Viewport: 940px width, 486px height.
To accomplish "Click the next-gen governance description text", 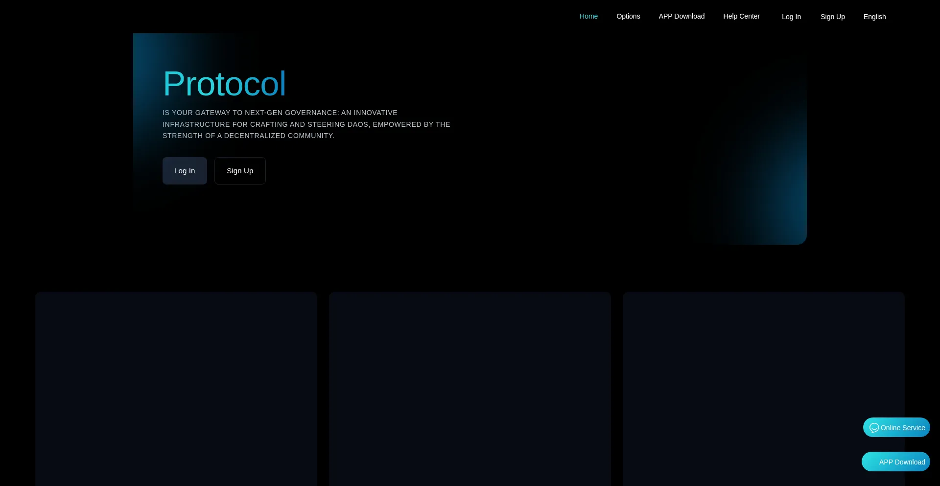I will click(306, 124).
